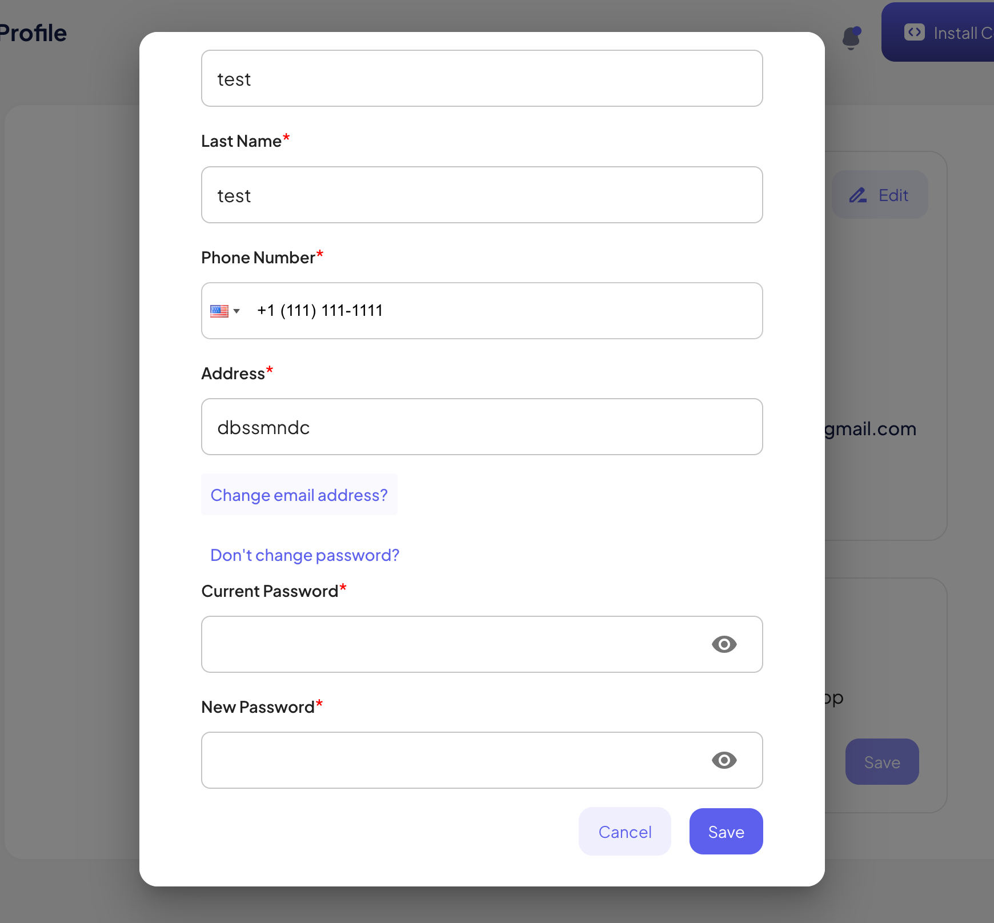
Task: Reveal the New Password text
Action: point(724,760)
